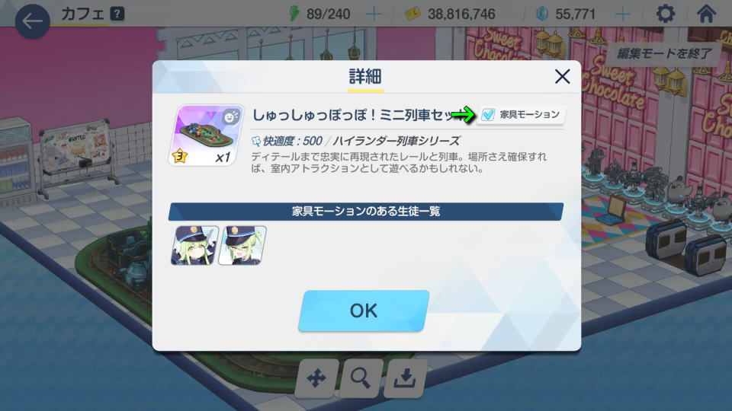732x411 pixels.
Task: Click the gem count 55,771
Action: [x=575, y=14]
